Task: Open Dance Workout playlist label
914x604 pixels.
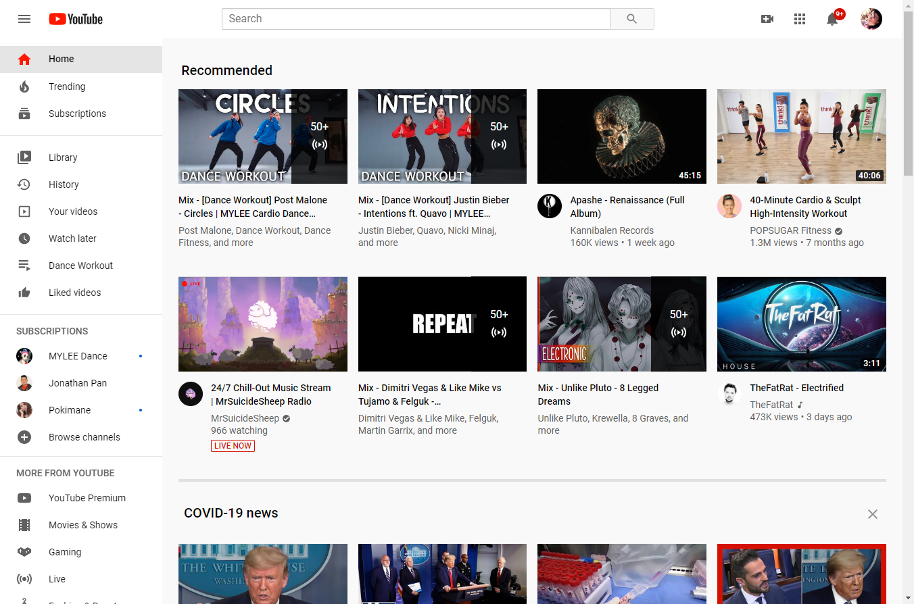Action: tap(80, 266)
